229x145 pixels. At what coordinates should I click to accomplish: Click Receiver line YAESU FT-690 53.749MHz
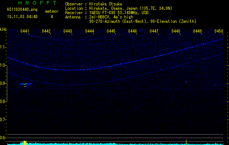119,13
